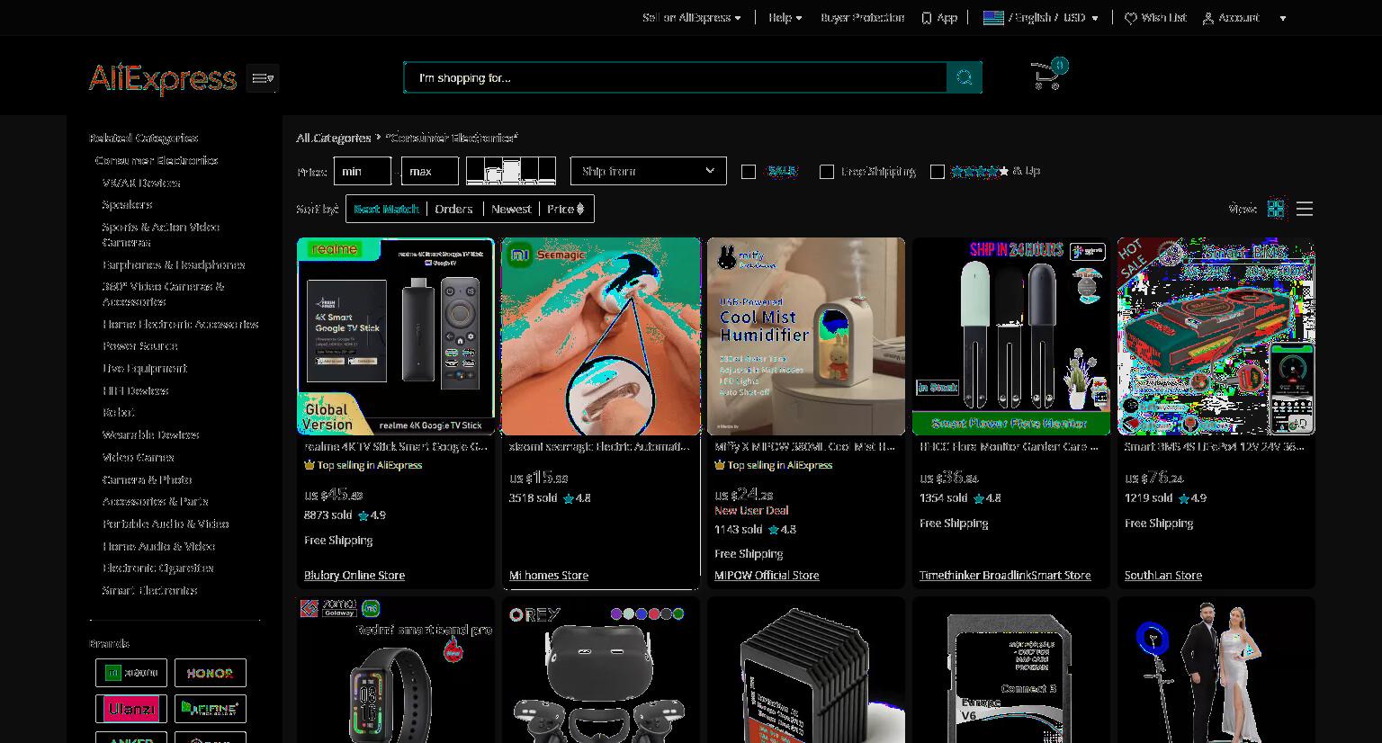Select the Ulanzi brand logo
This screenshot has width=1382, height=743.
131,709
